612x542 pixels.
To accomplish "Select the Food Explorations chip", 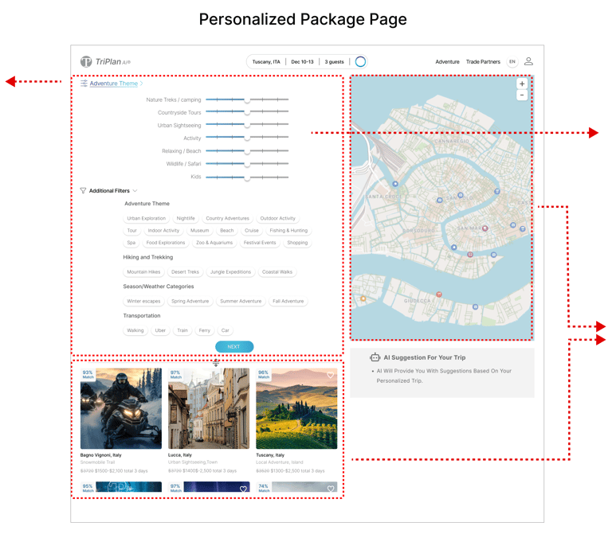I will [x=166, y=243].
